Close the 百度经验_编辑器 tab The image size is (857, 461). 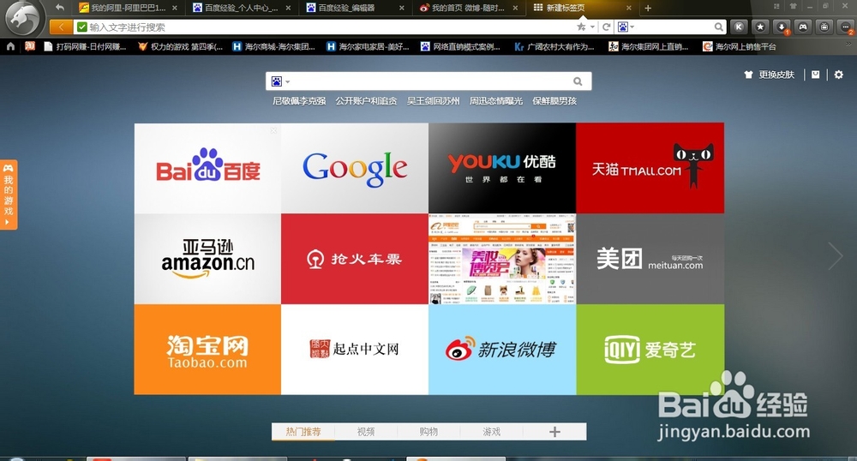pos(402,8)
